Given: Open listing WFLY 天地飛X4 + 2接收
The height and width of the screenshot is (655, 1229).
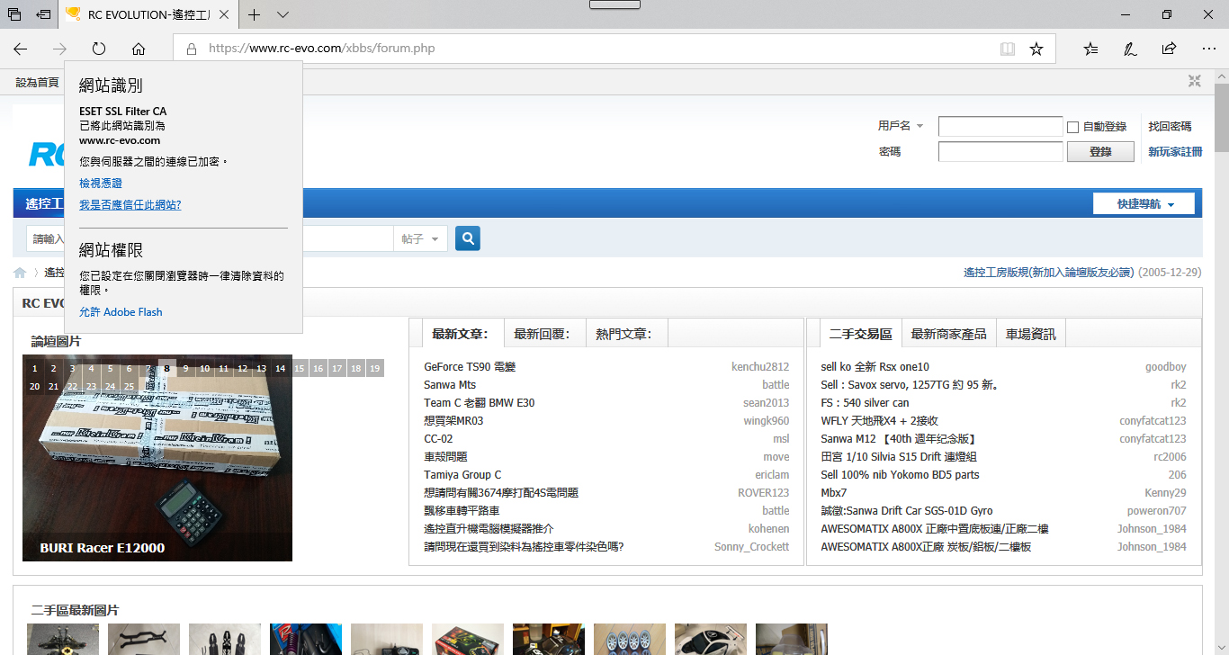Looking at the screenshot, I should click(879, 420).
